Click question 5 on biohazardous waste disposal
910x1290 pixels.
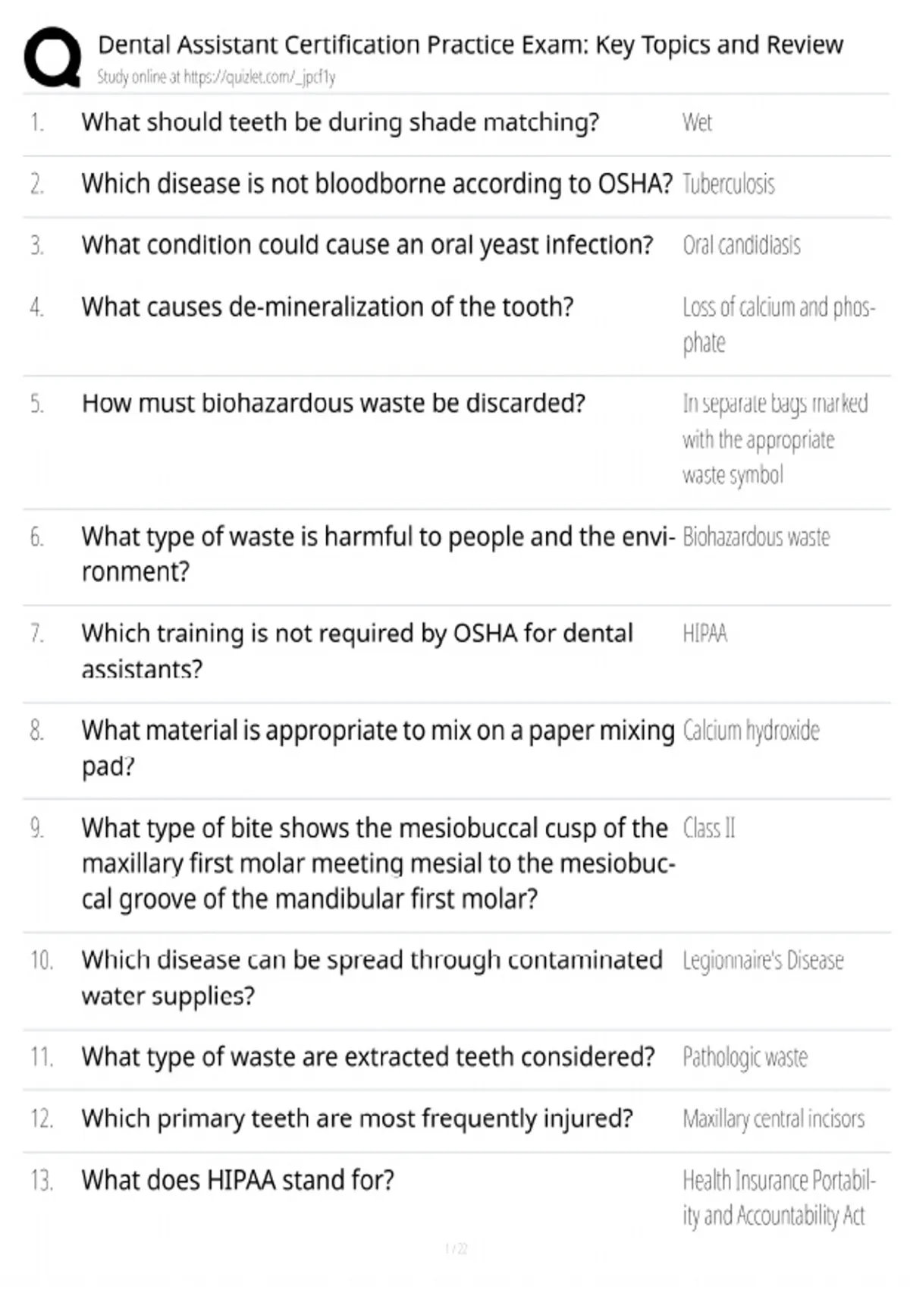[x=334, y=403]
